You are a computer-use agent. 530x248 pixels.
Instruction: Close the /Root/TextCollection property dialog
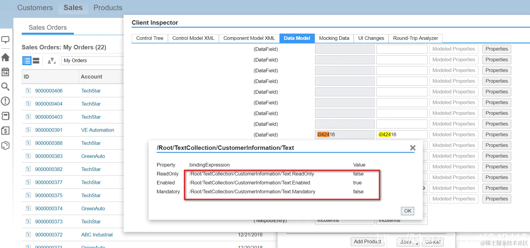(x=412, y=148)
